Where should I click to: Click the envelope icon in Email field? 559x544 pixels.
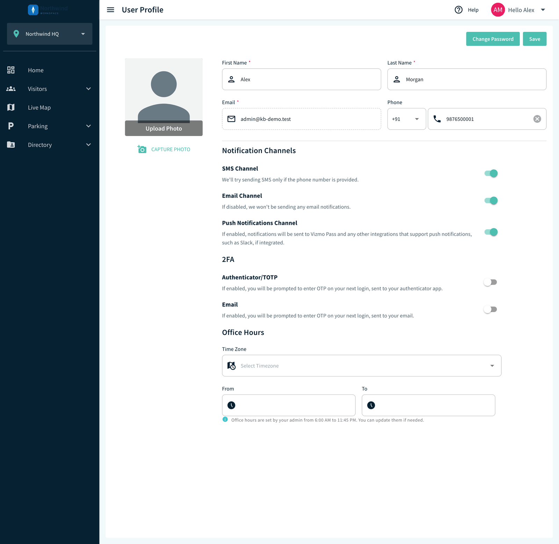coord(231,119)
